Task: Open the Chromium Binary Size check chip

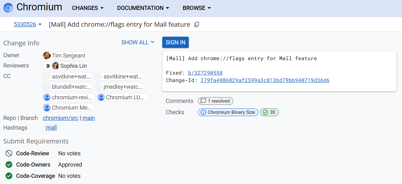Action: 228,112
